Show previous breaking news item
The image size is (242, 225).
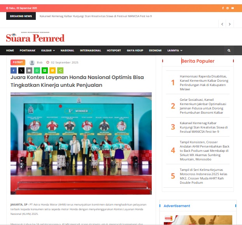(x=222, y=24)
